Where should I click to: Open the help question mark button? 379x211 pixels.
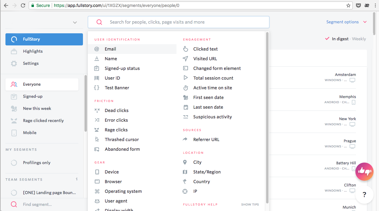(364, 195)
